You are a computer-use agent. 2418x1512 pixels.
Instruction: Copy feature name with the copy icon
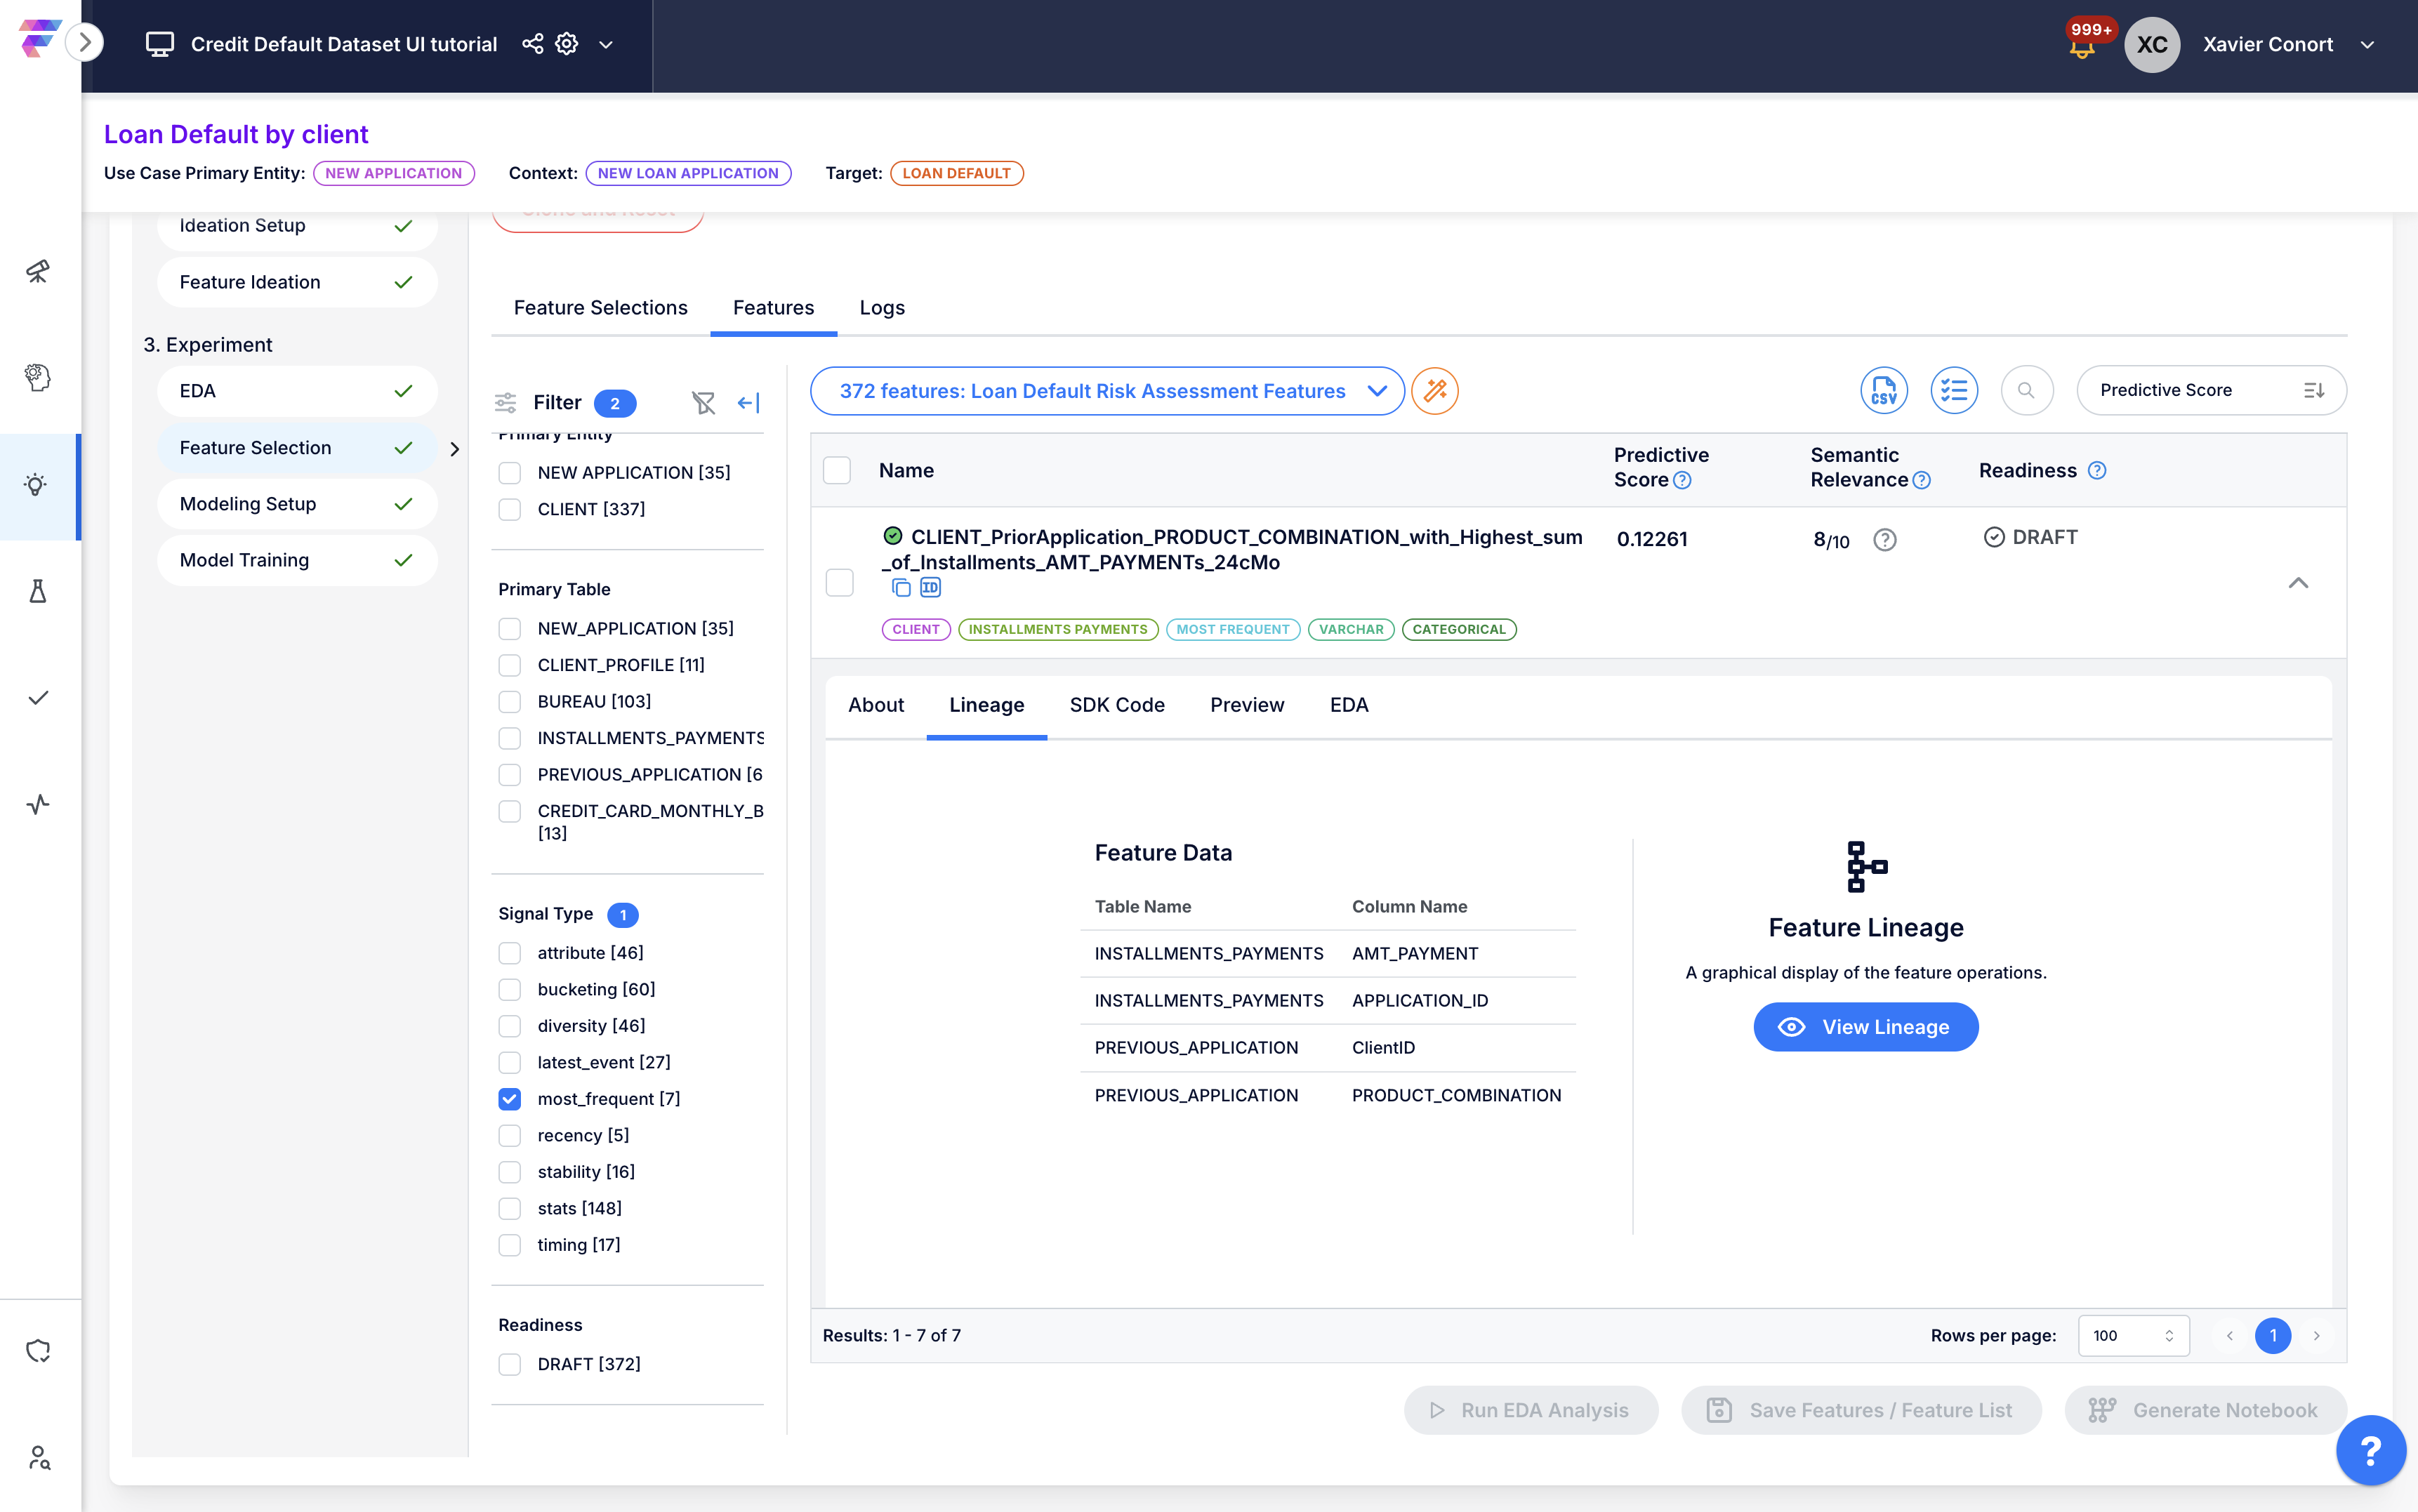click(x=901, y=588)
